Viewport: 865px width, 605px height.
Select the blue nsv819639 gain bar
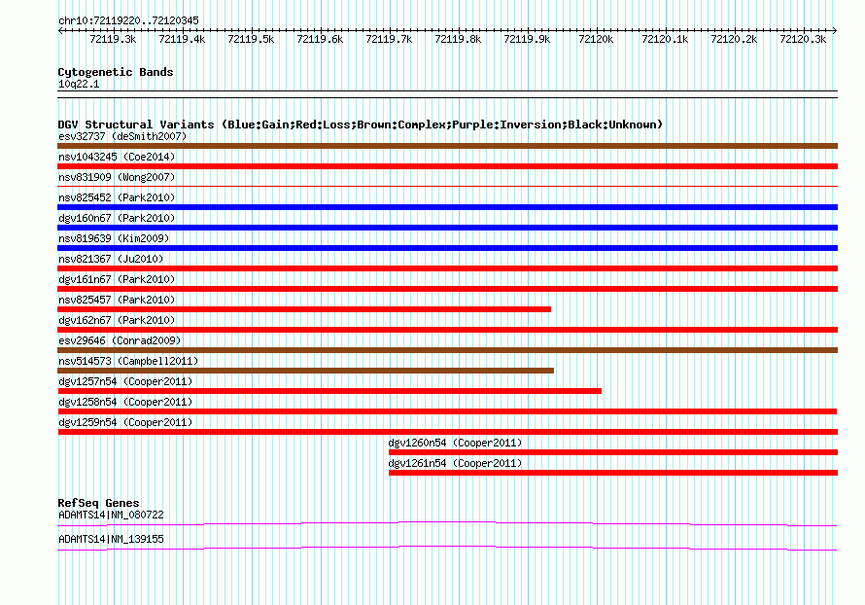click(x=447, y=248)
